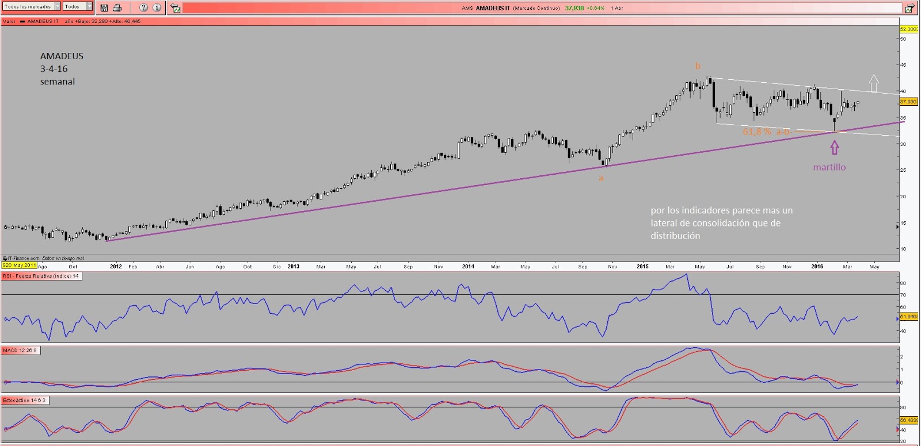Open the RSI - Fuerza Relativa indicator label
The height and width of the screenshot is (446, 921).
point(41,276)
